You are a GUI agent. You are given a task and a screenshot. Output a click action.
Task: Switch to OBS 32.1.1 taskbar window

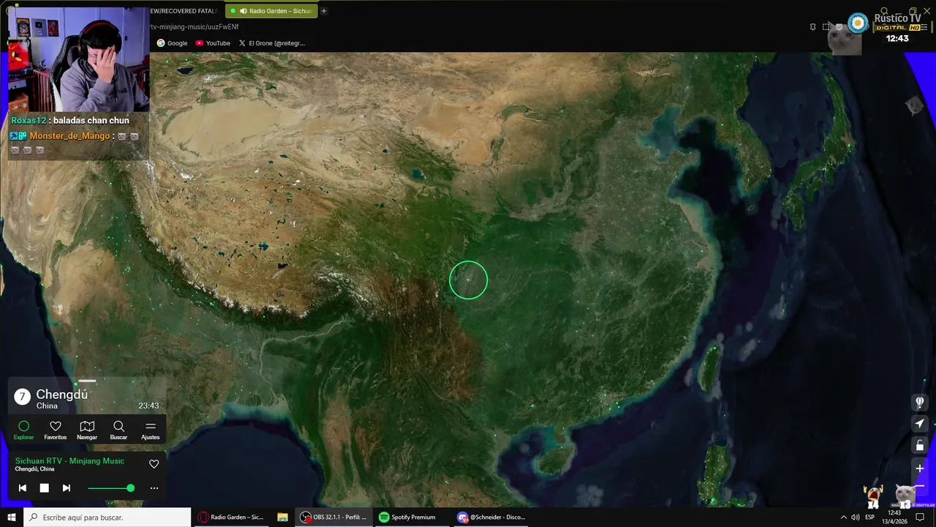pos(333,517)
